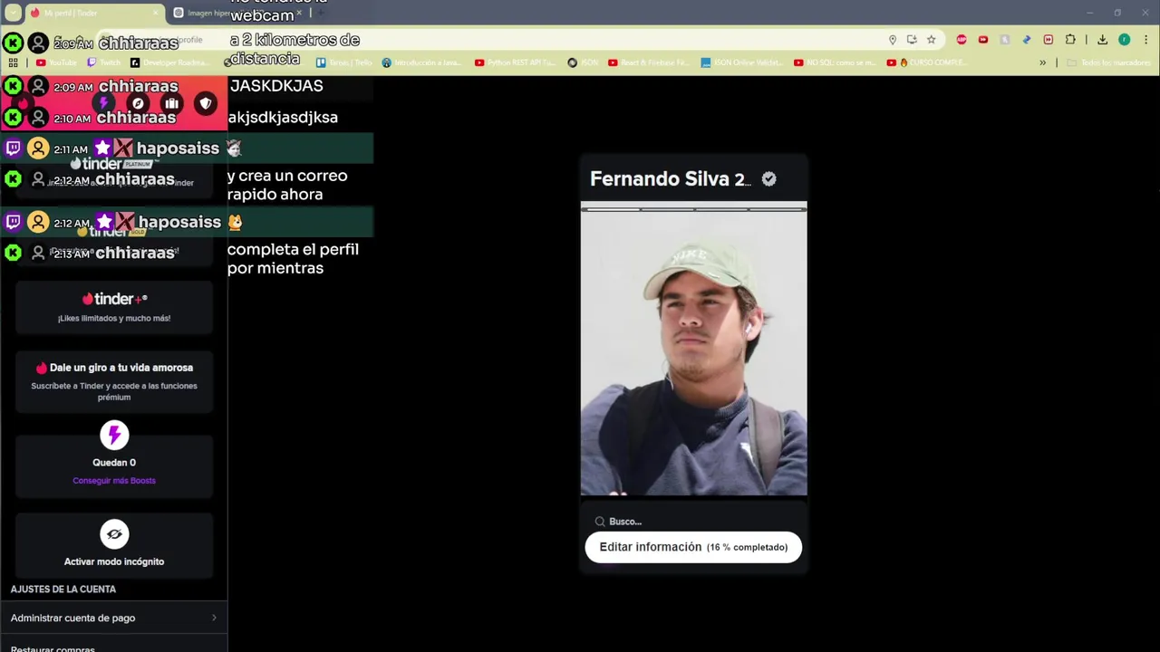Click the Fernando Silva profile photo

[694, 352]
